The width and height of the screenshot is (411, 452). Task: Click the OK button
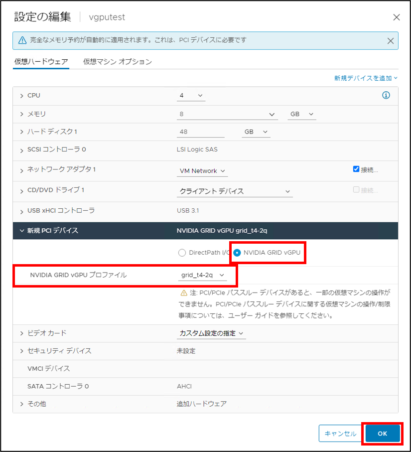(382, 434)
